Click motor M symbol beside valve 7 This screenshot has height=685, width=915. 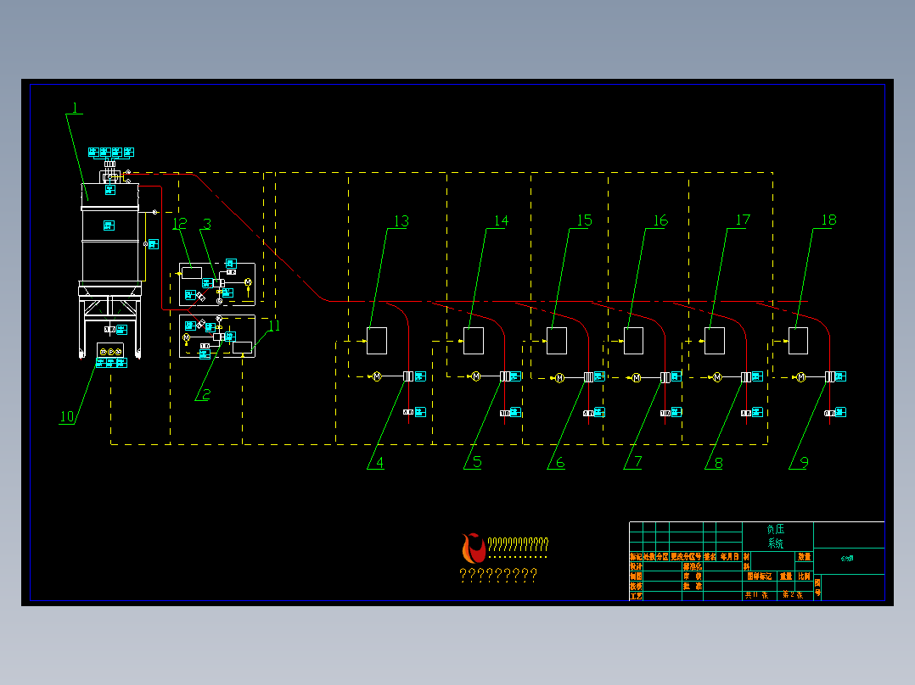[x=637, y=378]
